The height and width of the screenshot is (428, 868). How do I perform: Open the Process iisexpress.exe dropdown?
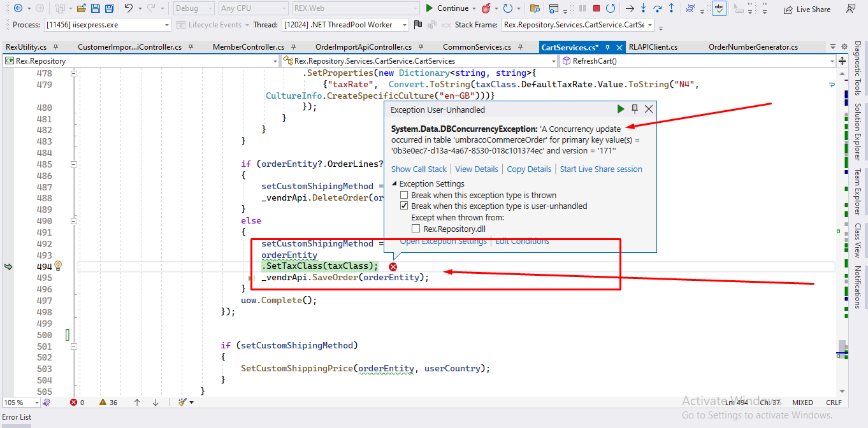point(108,25)
